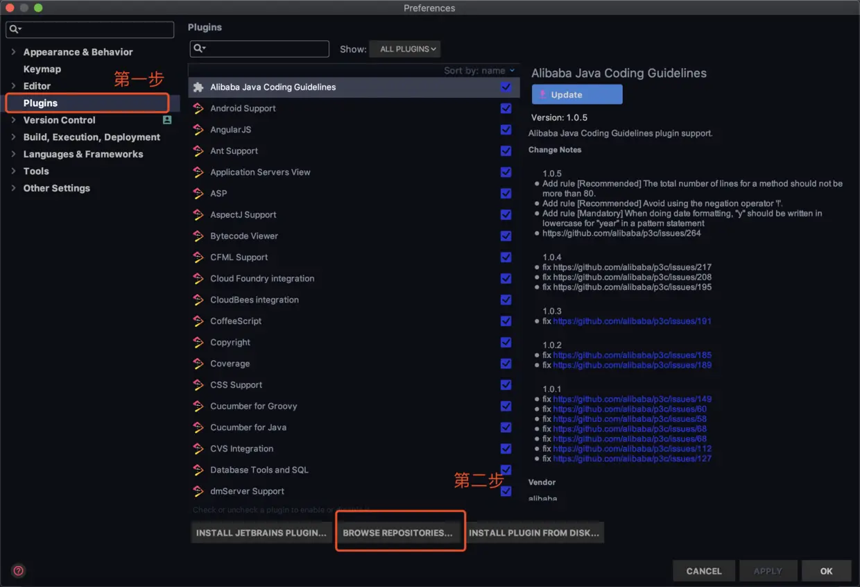
Task: Select the Application Servers View row
Action: [x=354, y=172]
